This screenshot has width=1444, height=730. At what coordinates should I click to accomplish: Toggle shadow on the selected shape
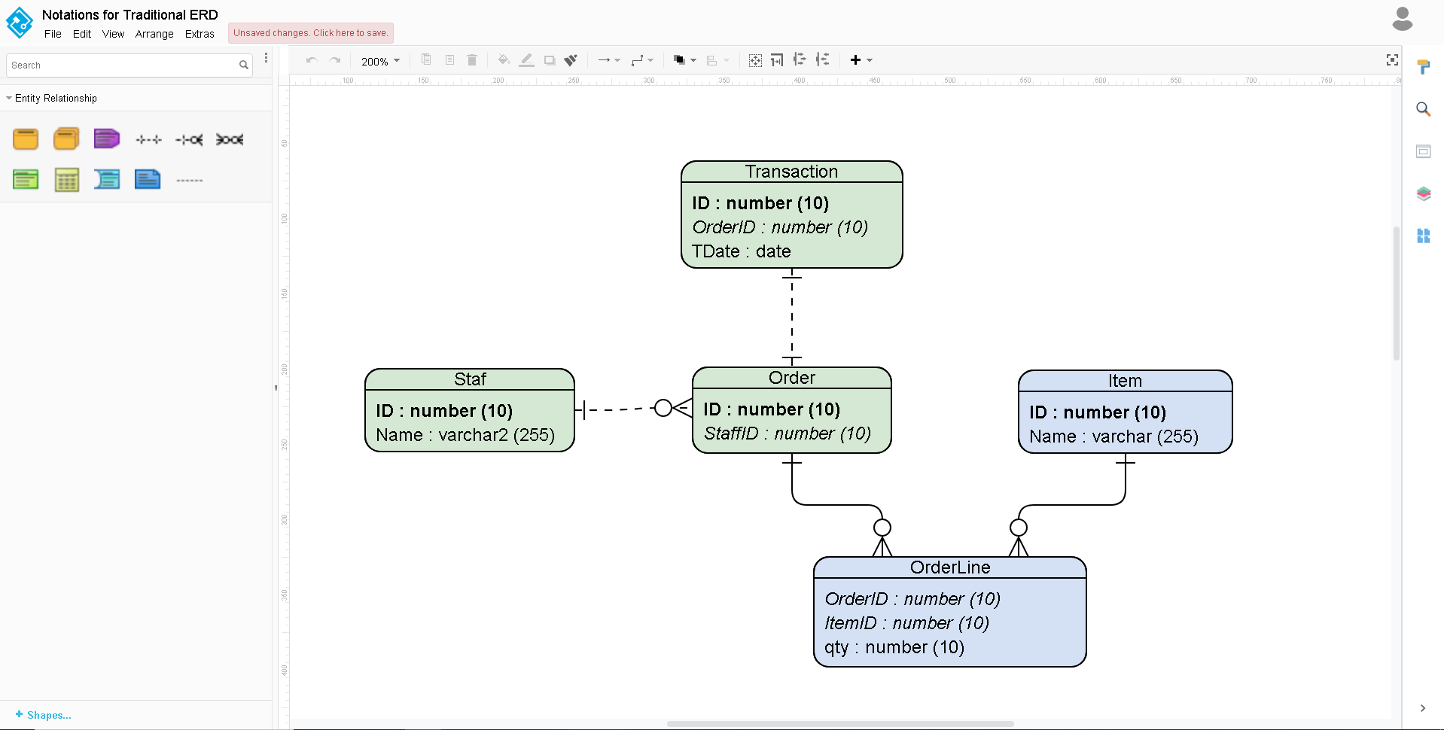549,60
